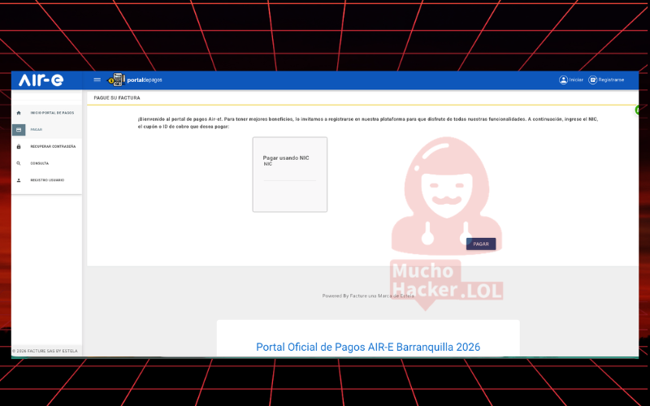
Task: Open Registro Usuario in the sidebar
Action: pos(47,180)
